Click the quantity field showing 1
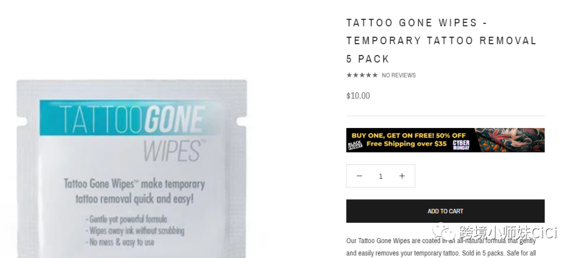The image size is (576, 258). point(381,176)
